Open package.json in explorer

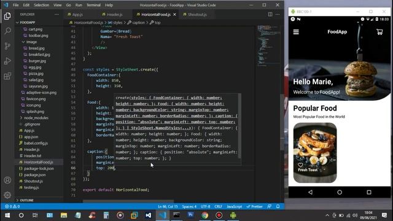[34, 175]
